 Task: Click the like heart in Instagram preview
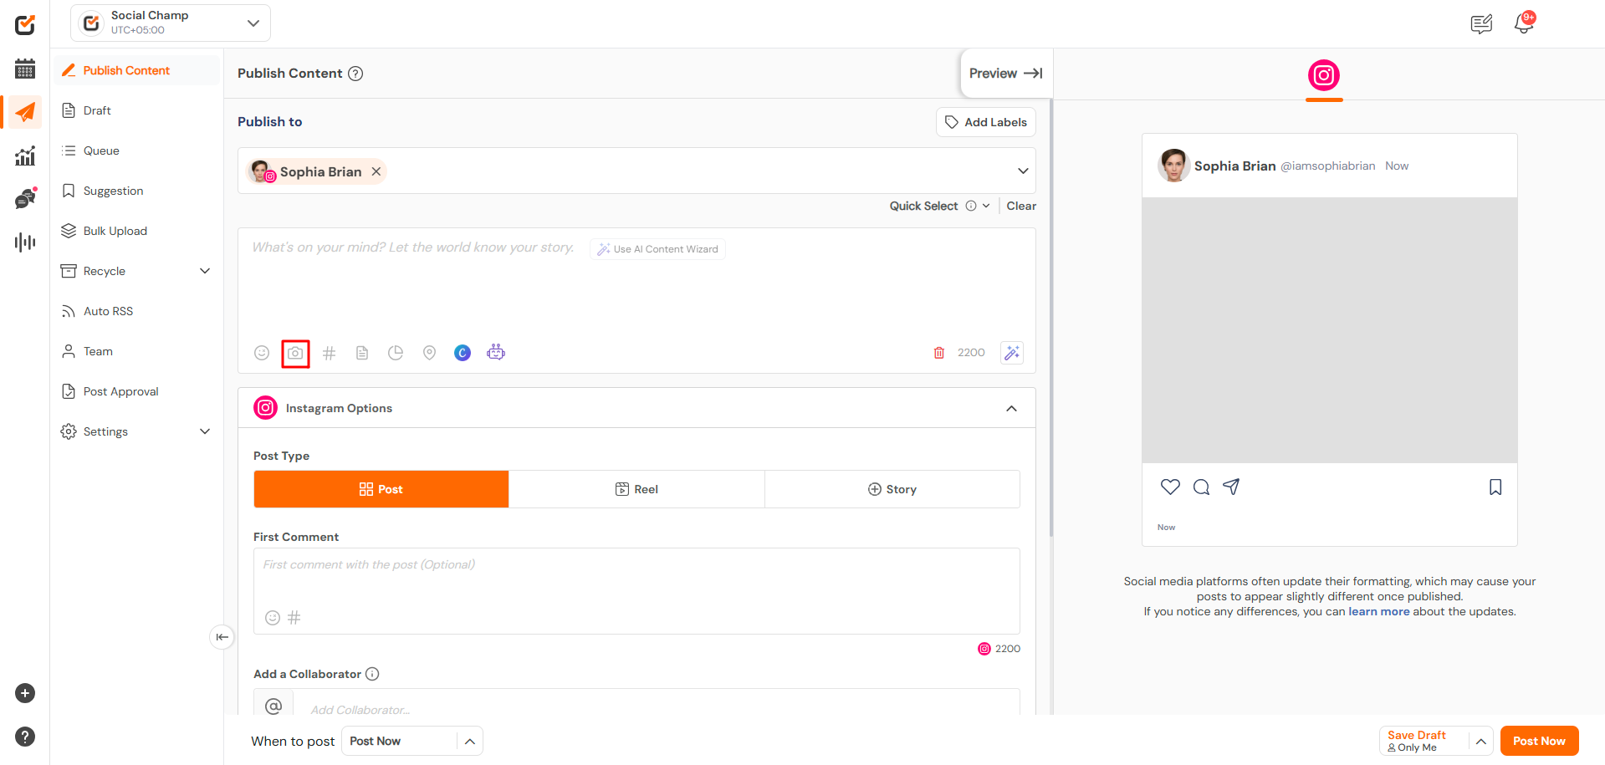tap(1170, 487)
